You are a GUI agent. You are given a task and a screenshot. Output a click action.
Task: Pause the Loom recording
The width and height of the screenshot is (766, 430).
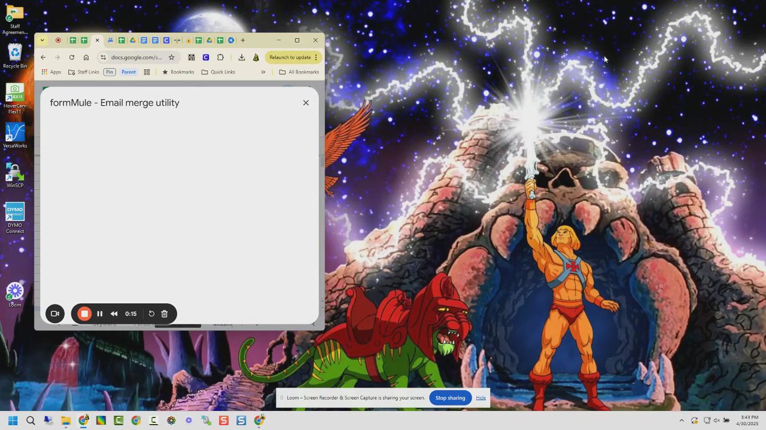point(100,314)
